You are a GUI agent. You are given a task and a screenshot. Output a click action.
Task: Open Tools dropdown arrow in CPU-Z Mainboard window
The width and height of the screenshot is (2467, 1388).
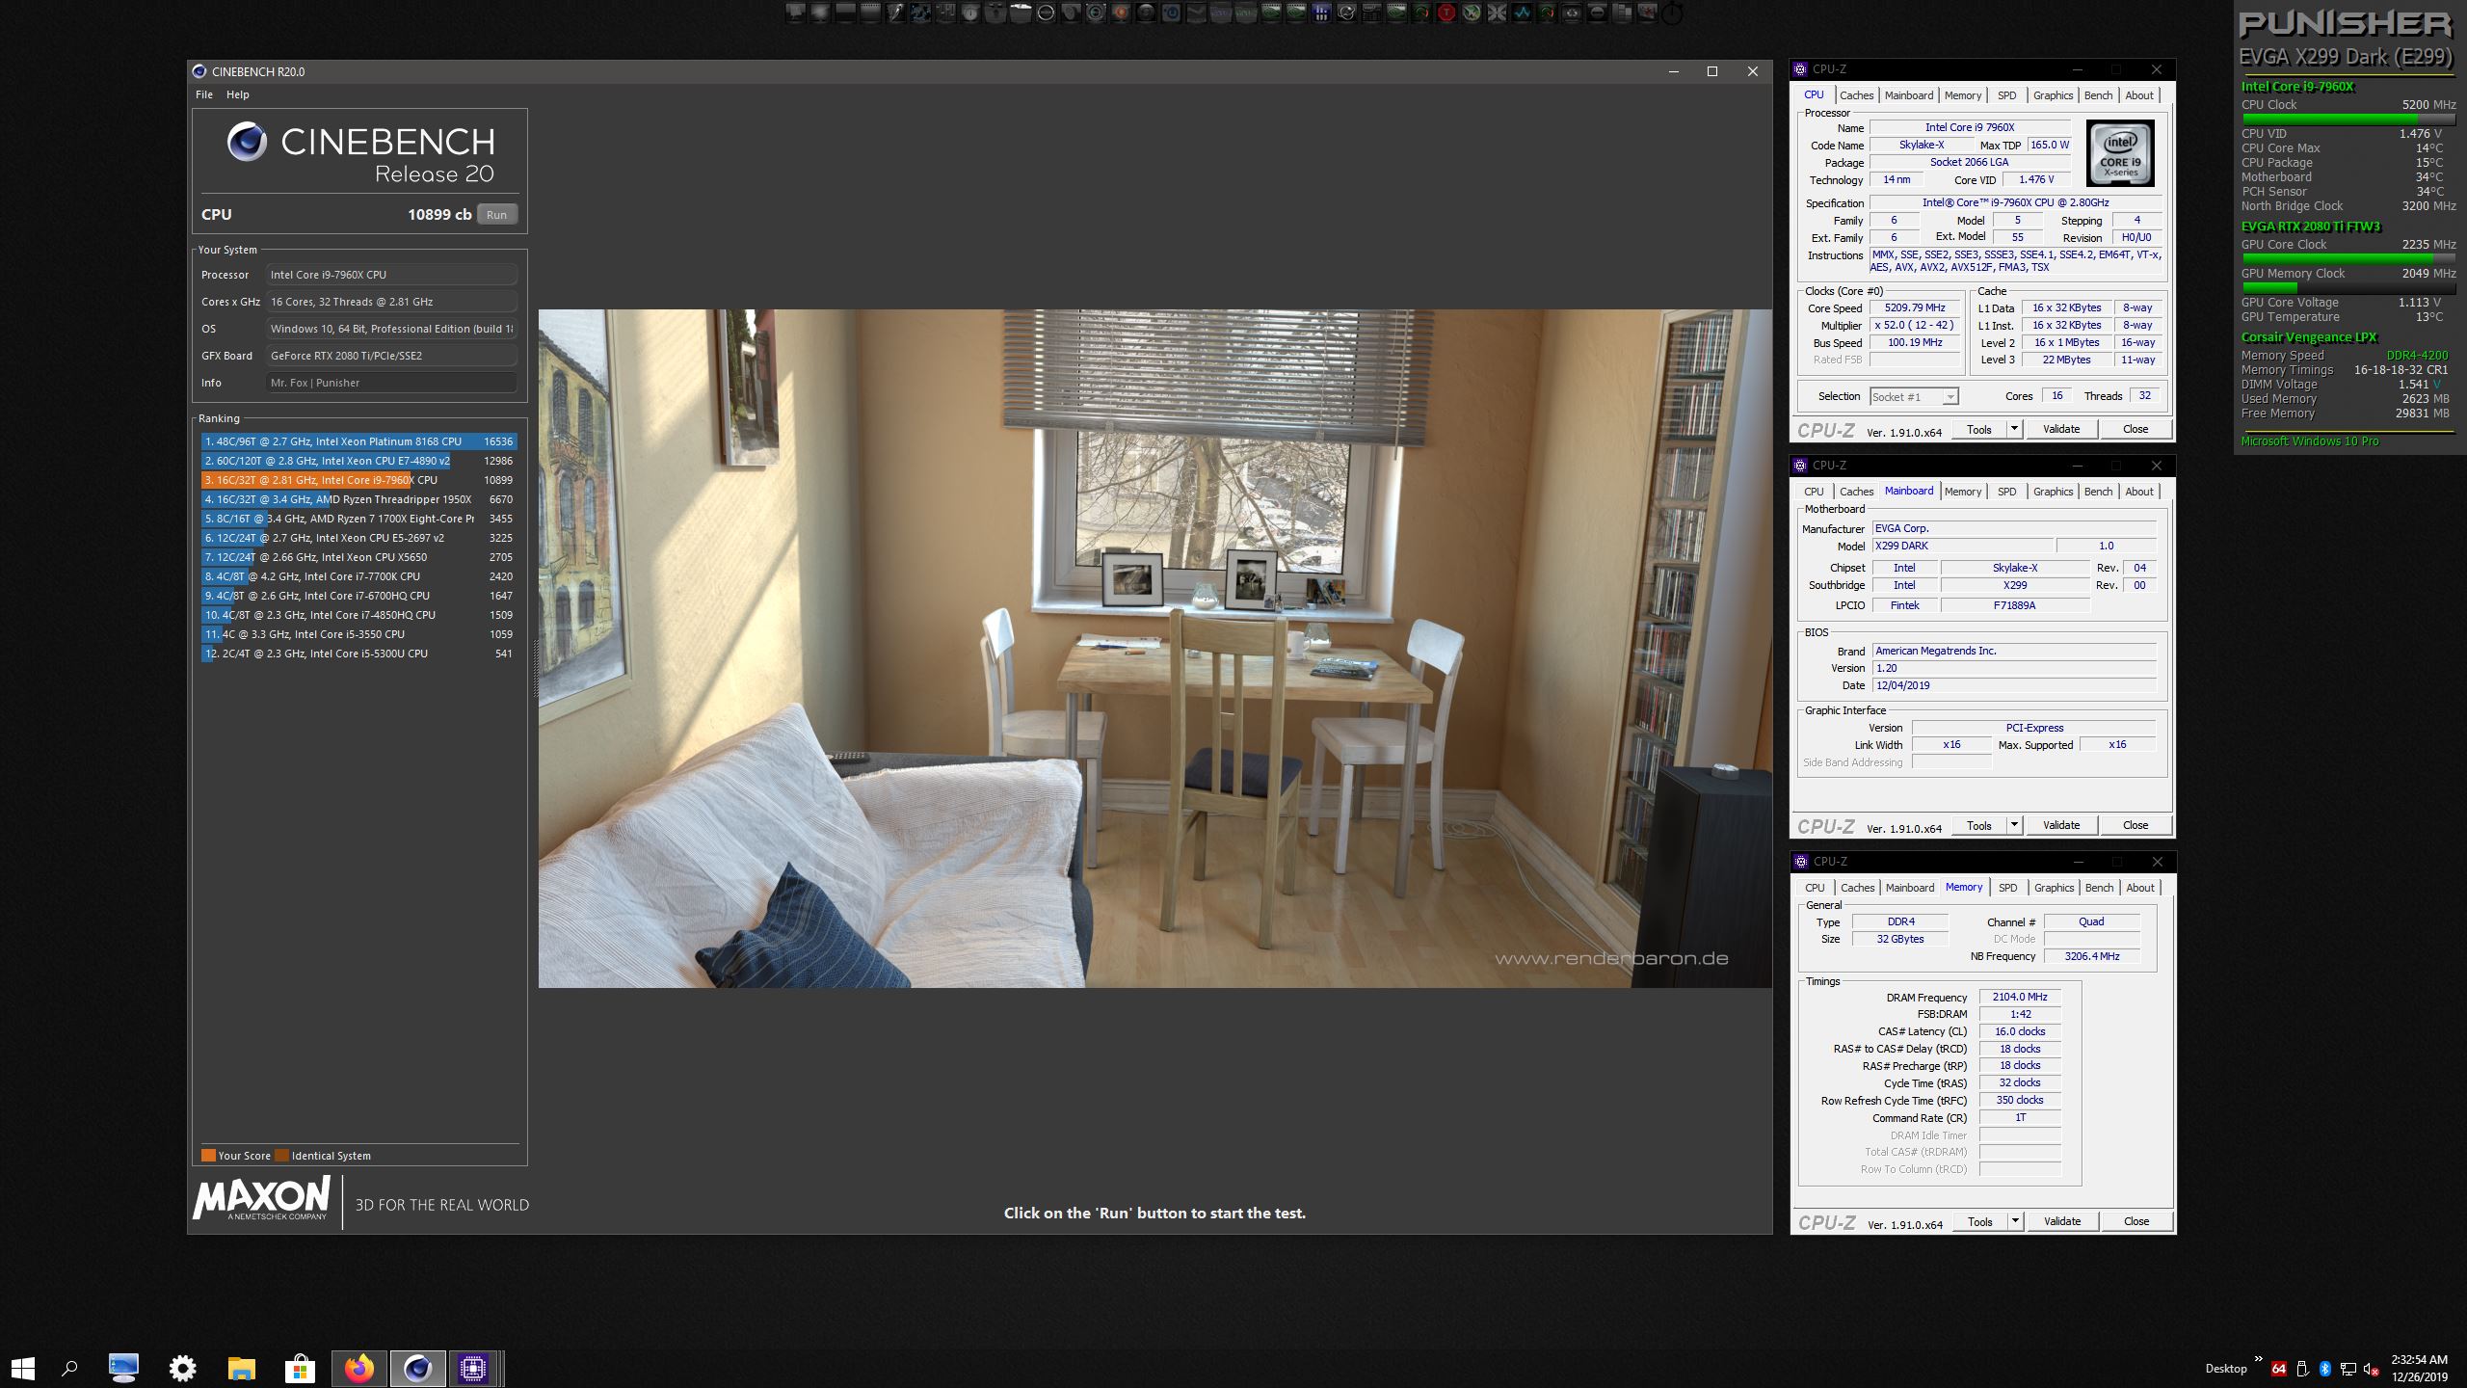point(2013,825)
